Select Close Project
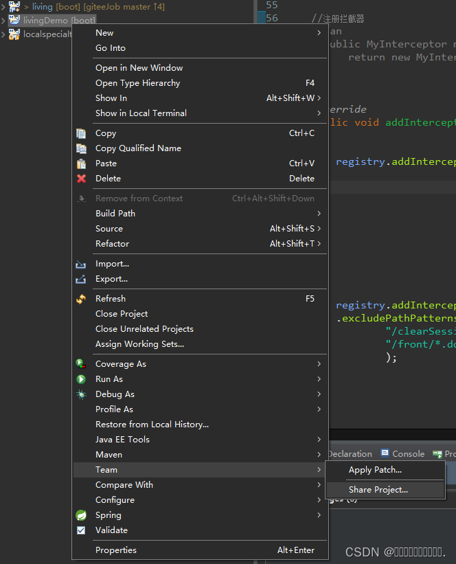The height and width of the screenshot is (564, 456). pos(200,314)
